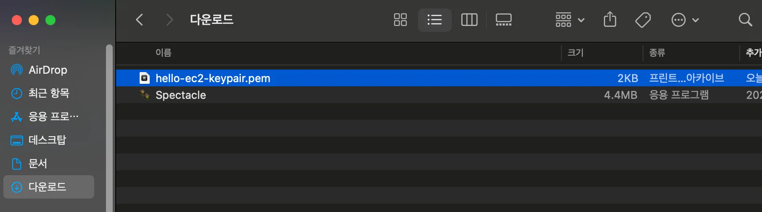Screen dimensions: 762x212
Task: Click the tag edit icon
Action: click(x=643, y=20)
